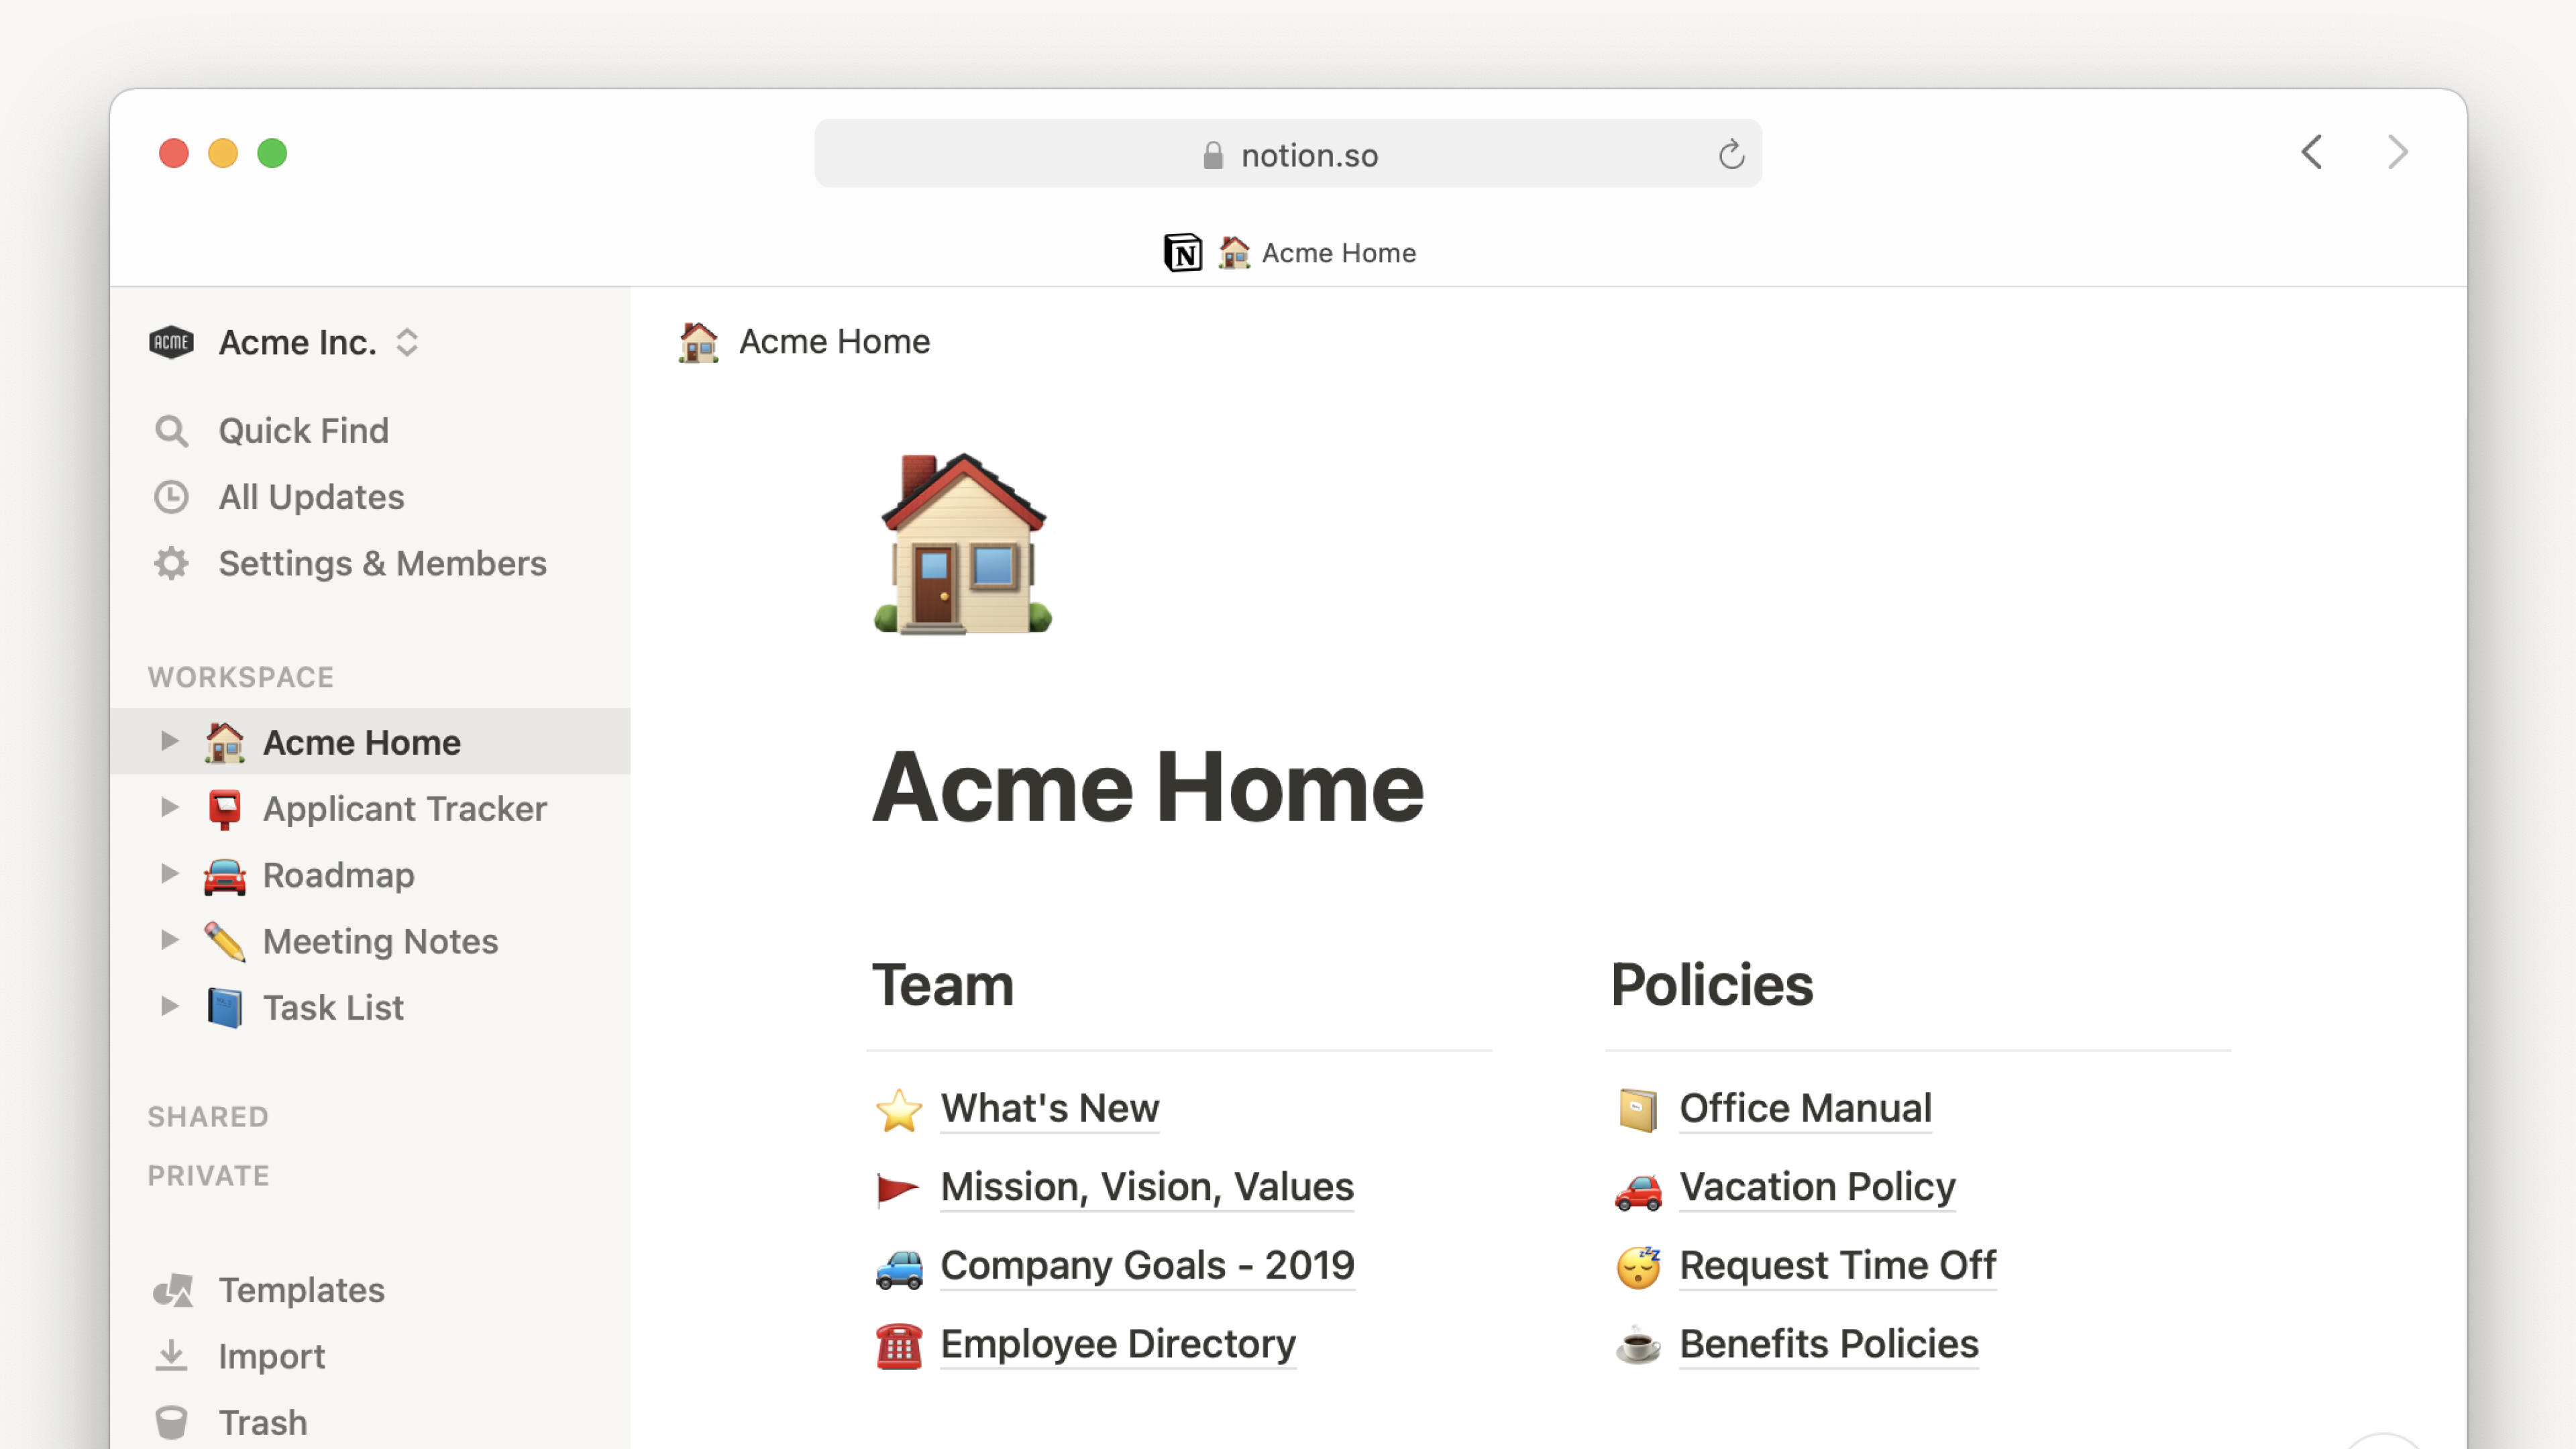The width and height of the screenshot is (2576, 1449).
Task: Expand the Acme Home workspace item
Action: (170, 741)
